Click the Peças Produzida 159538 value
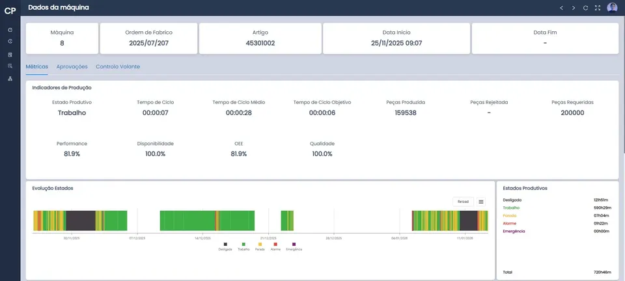Screen dimensions: 625x281 [406, 113]
